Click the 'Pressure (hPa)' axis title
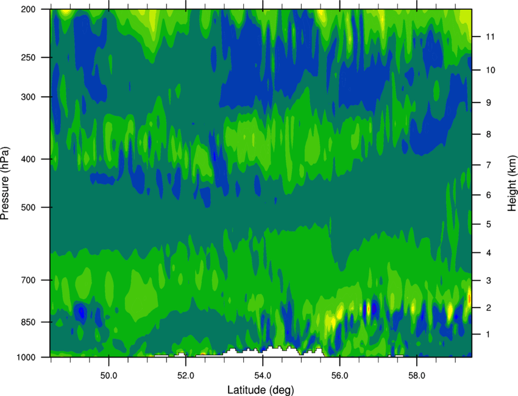The height and width of the screenshot is (396, 518). [x=5, y=183]
